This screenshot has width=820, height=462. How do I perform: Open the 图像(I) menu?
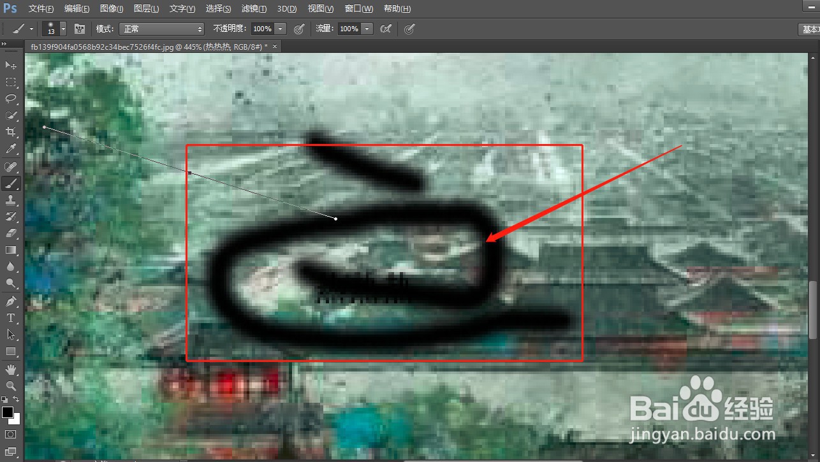click(x=112, y=9)
